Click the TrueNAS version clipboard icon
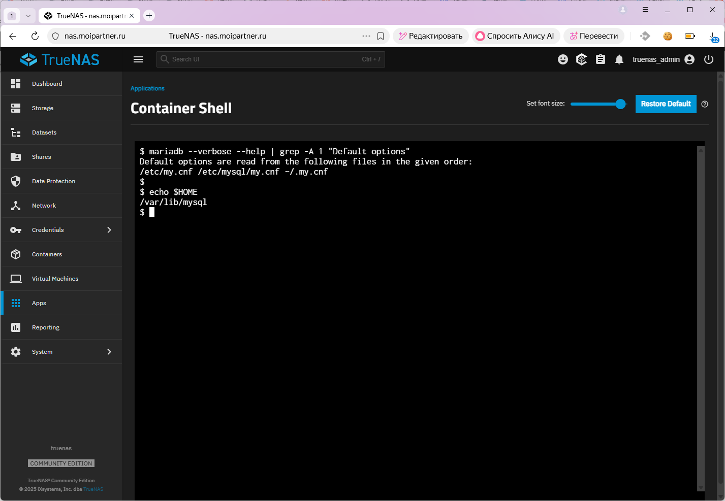 [600, 59]
